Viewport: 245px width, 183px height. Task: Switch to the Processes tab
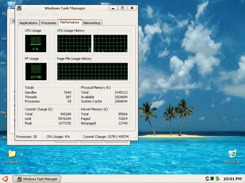[x=49, y=23]
